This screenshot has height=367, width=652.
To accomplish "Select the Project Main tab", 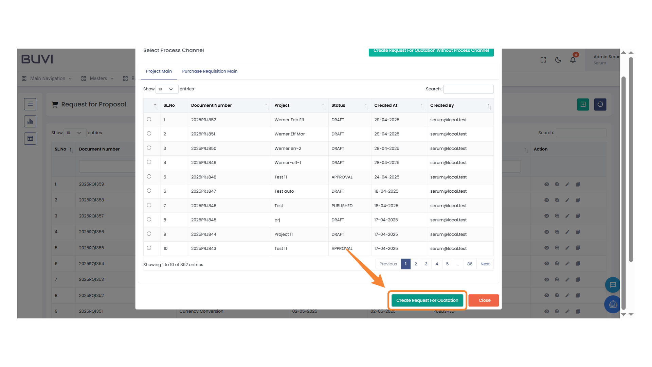I will tap(159, 71).
